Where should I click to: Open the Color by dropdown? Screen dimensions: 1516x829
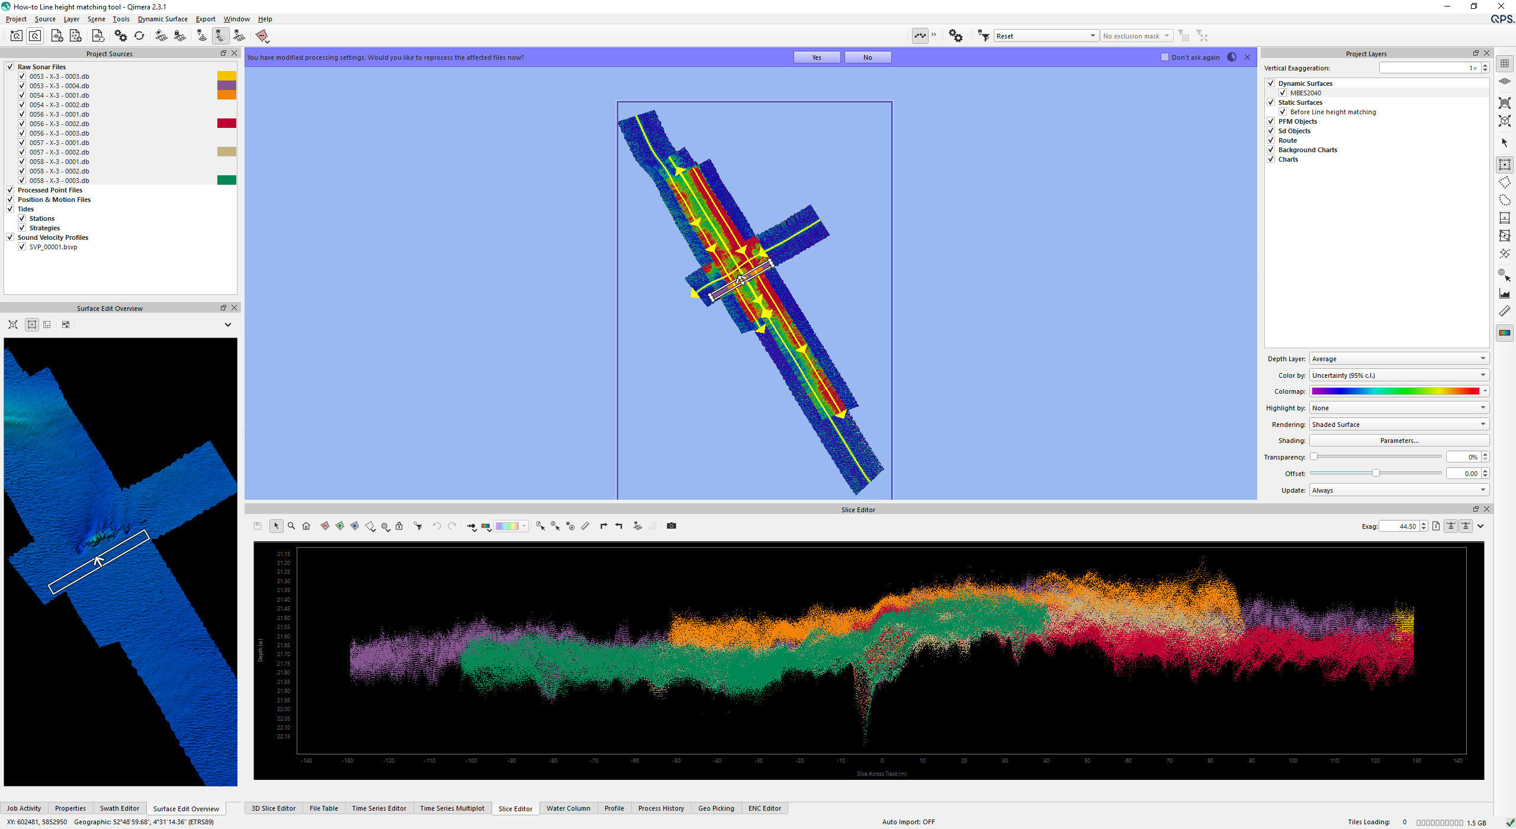[x=1399, y=375]
